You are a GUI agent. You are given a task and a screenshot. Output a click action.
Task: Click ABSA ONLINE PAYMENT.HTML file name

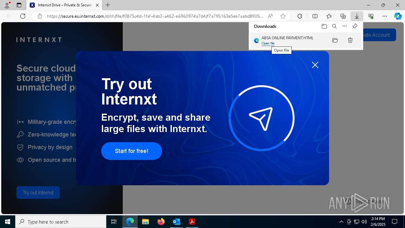tap(287, 38)
